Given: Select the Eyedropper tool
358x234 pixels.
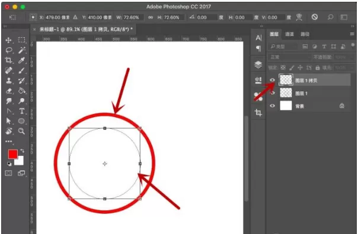Looking at the screenshot, I should (x=22, y=60).
